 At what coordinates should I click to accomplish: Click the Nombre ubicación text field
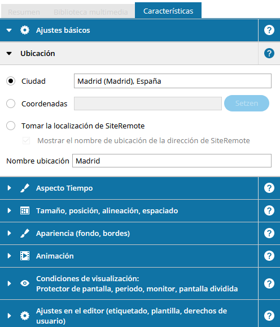click(172, 161)
